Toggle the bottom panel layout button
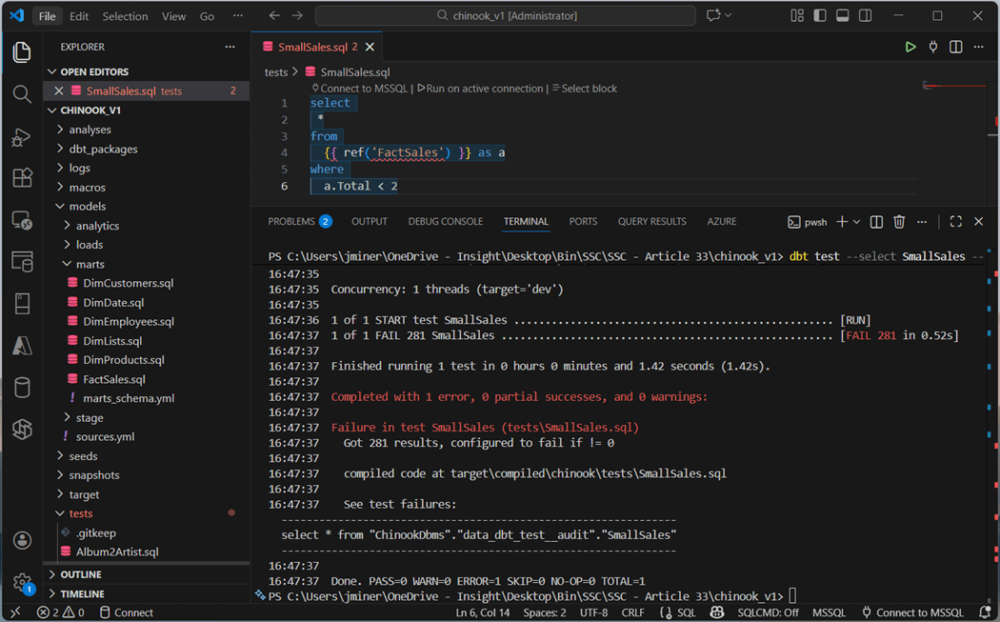 pyautogui.click(x=842, y=16)
